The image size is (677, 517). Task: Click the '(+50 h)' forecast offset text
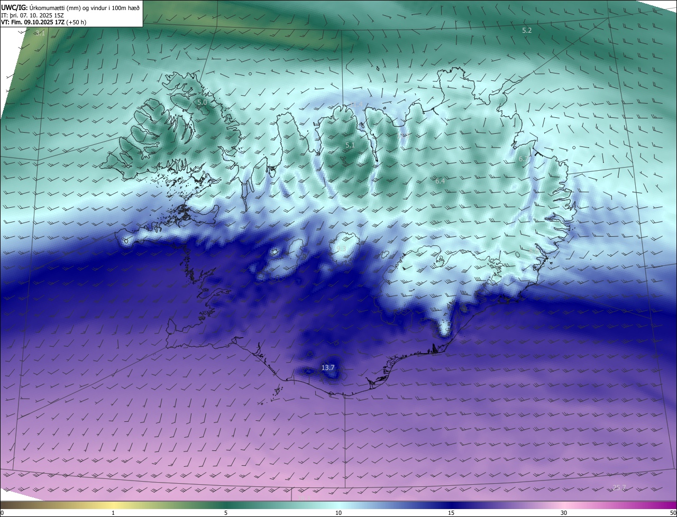(x=77, y=23)
